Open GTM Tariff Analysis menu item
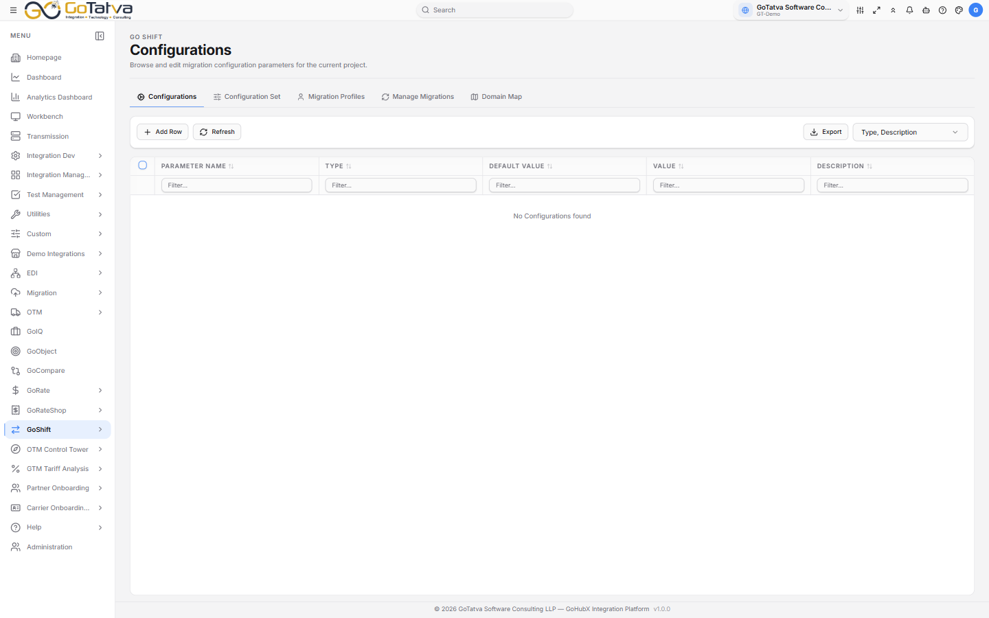989x618 pixels. [58, 469]
